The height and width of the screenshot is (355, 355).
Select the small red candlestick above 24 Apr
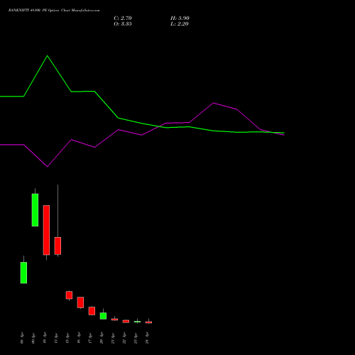pos(148,322)
